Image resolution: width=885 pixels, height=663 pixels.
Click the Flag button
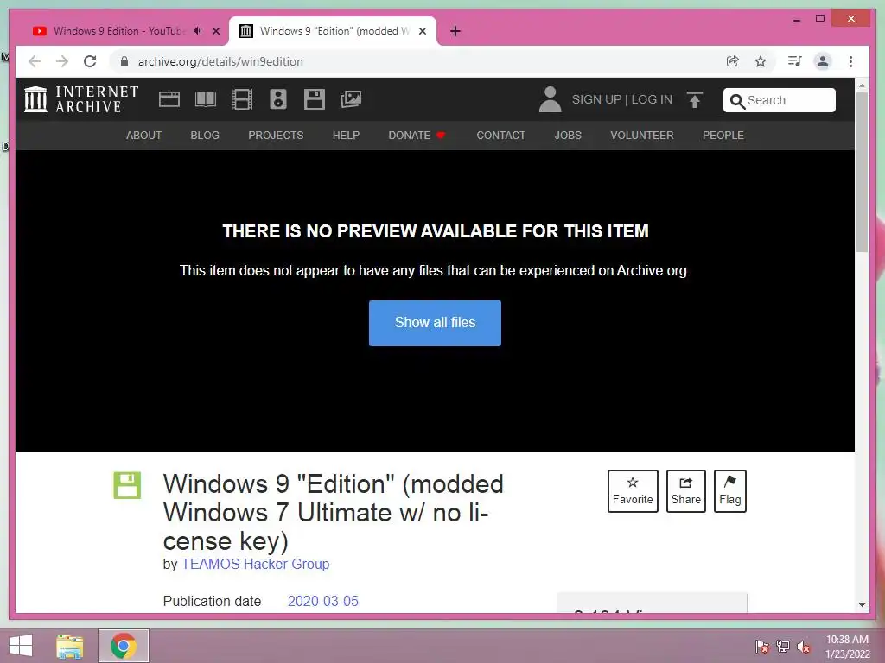tap(729, 491)
